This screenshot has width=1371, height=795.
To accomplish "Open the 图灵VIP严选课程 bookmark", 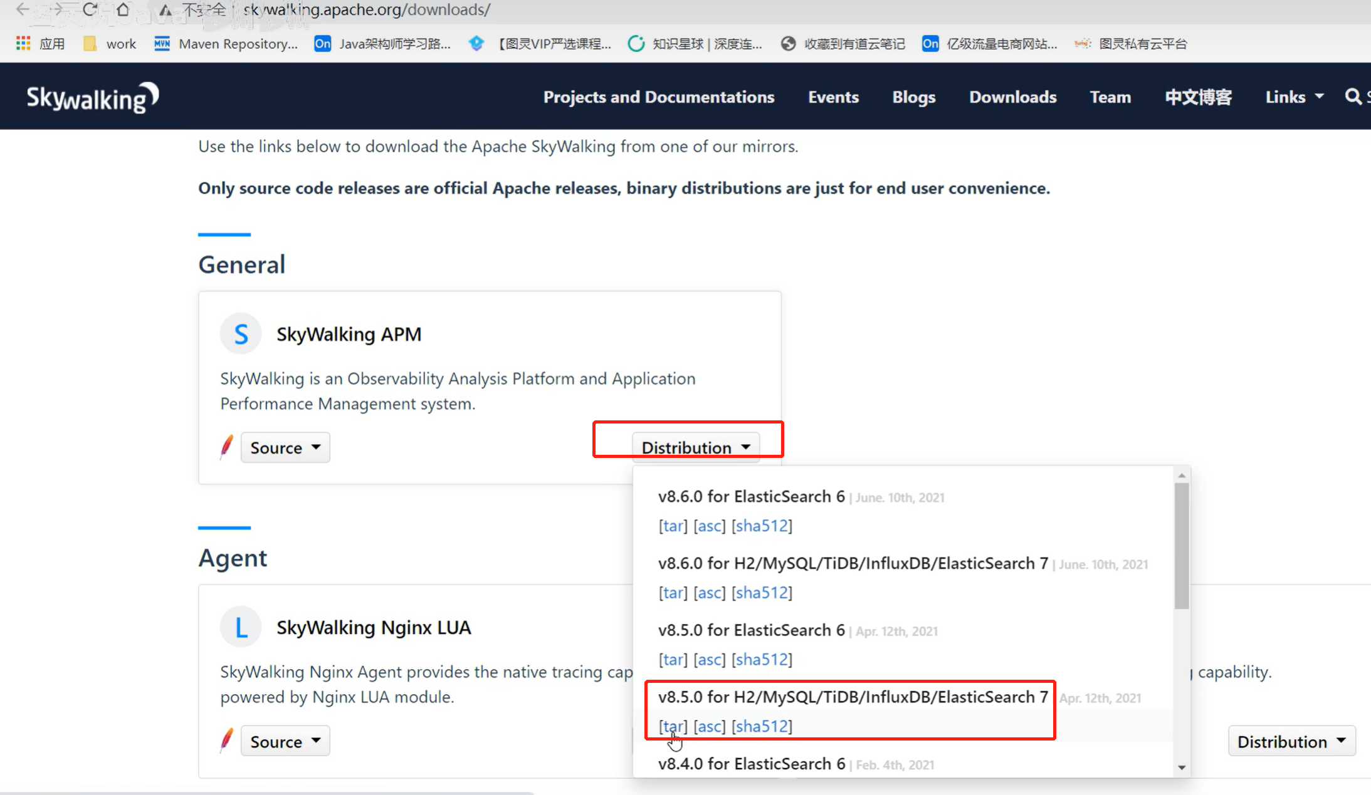I will click(540, 44).
